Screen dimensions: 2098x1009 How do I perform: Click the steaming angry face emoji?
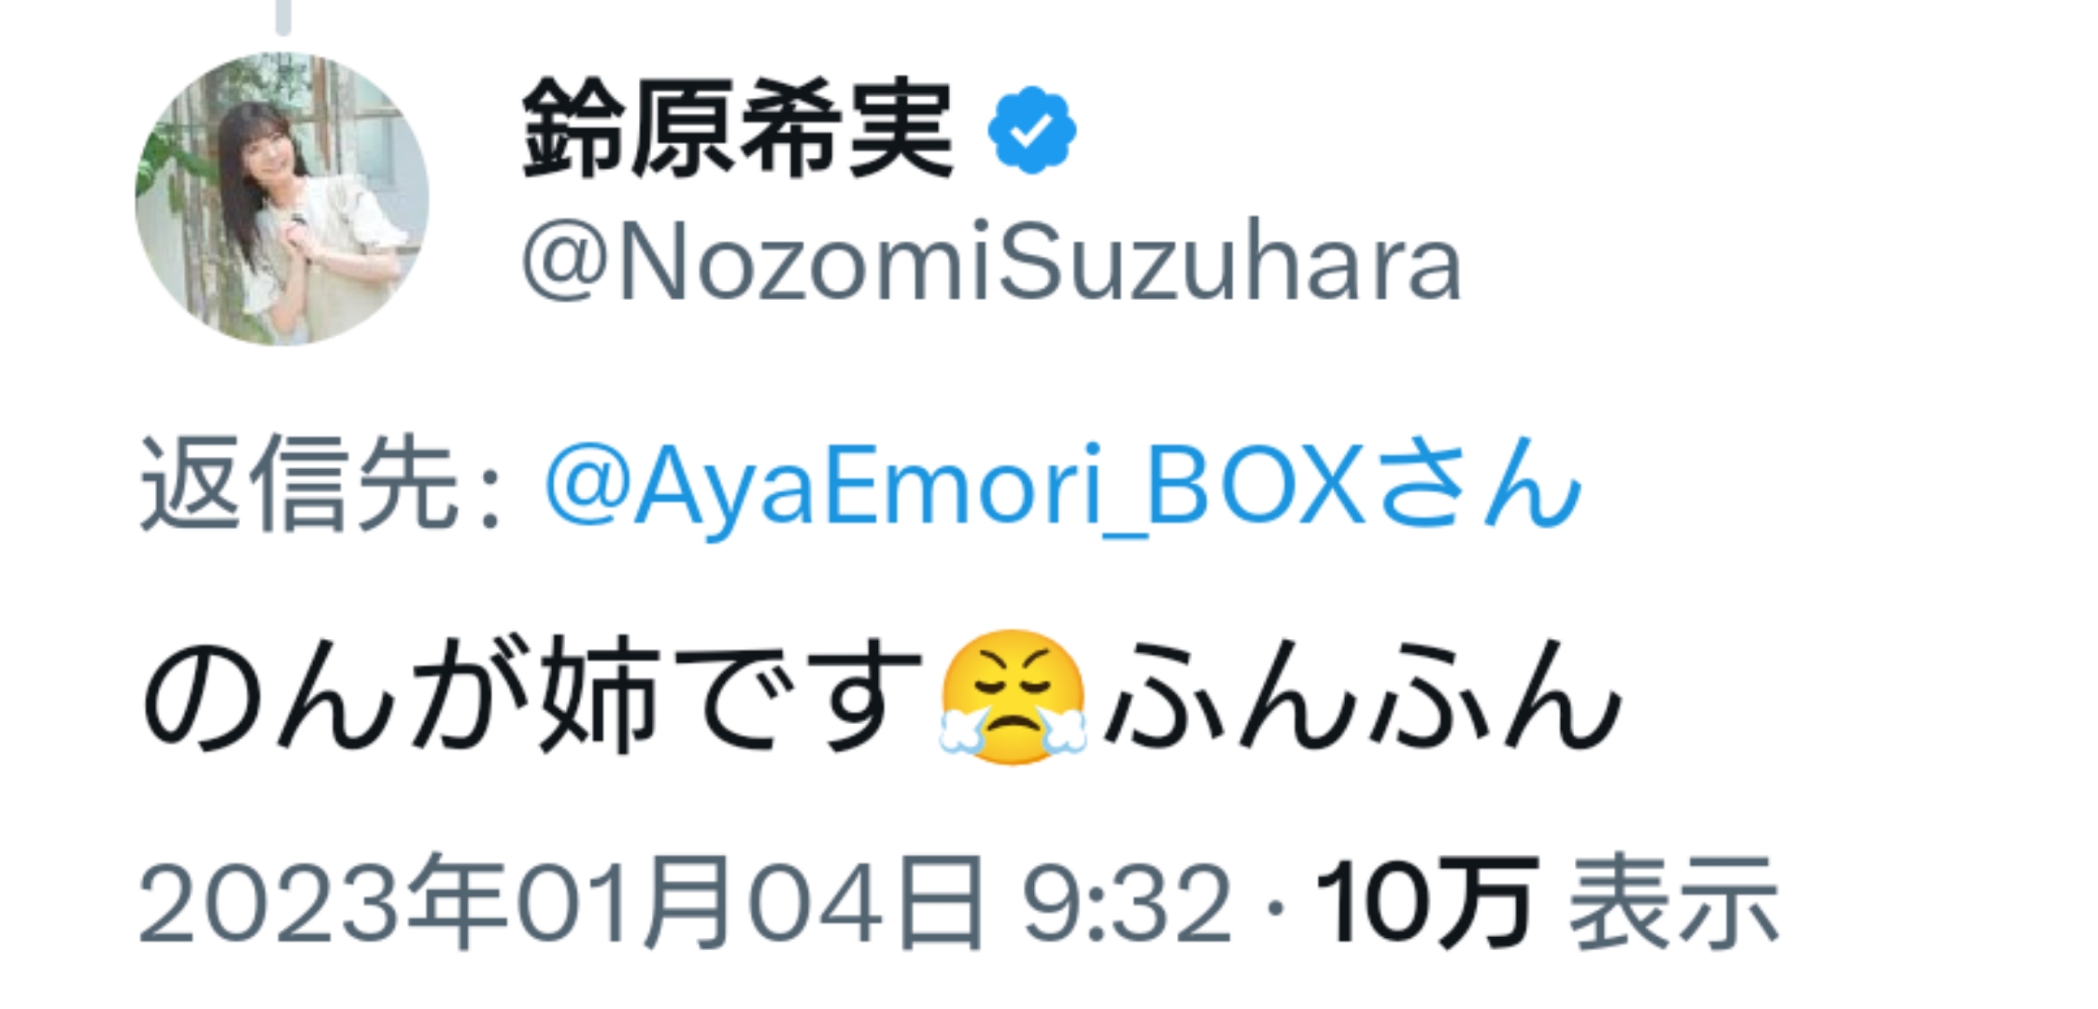coord(1013,696)
